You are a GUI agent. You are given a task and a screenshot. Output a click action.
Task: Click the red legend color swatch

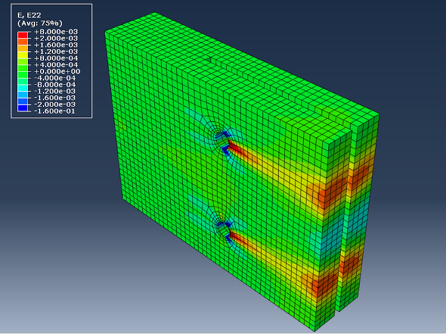coord(22,35)
